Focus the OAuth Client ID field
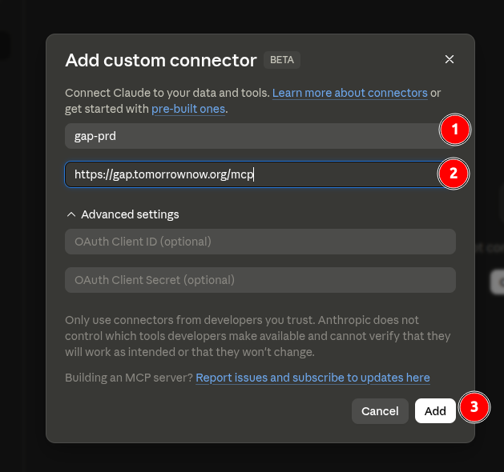The image size is (504, 472). (260, 242)
